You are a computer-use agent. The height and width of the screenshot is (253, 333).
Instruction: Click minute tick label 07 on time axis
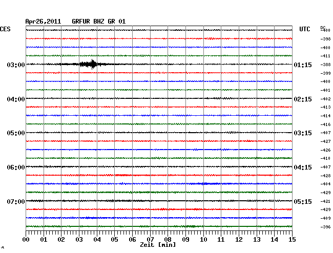coord(150,240)
